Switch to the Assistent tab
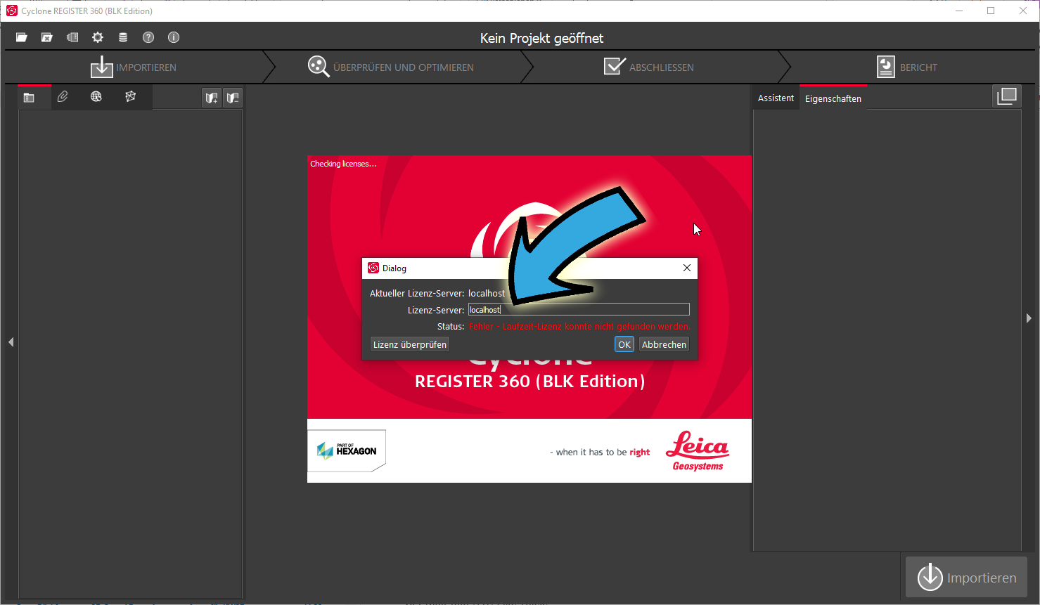This screenshot has height=605, width=1040. coord(776,98)
